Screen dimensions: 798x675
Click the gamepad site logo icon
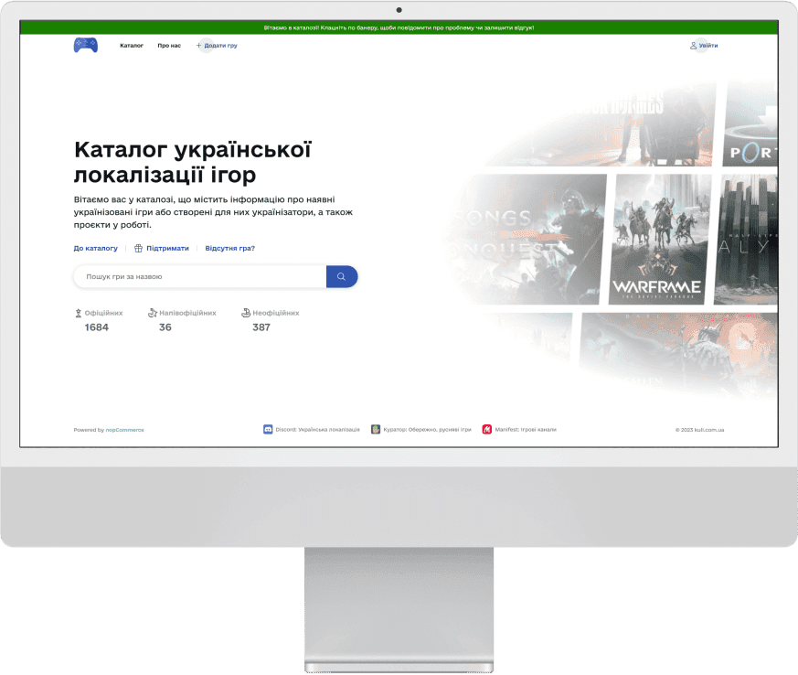85,45
